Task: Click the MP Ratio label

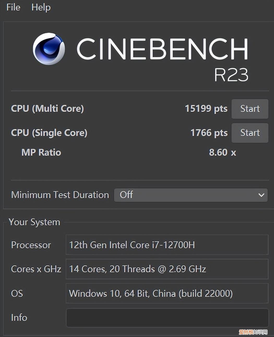Action: (41, 152)
